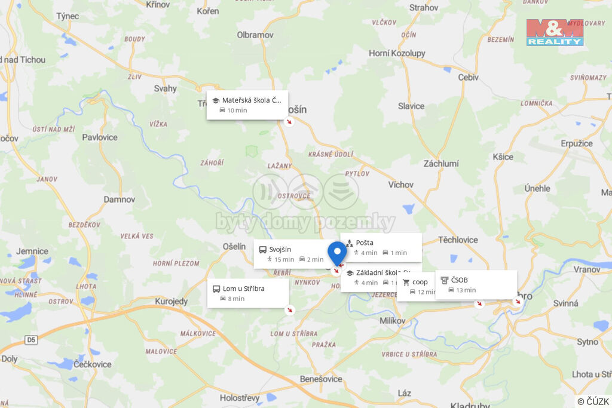The image size is (612, 408).
Task: Click the red arrow marker near Mateřská škola
Action: 289,122
